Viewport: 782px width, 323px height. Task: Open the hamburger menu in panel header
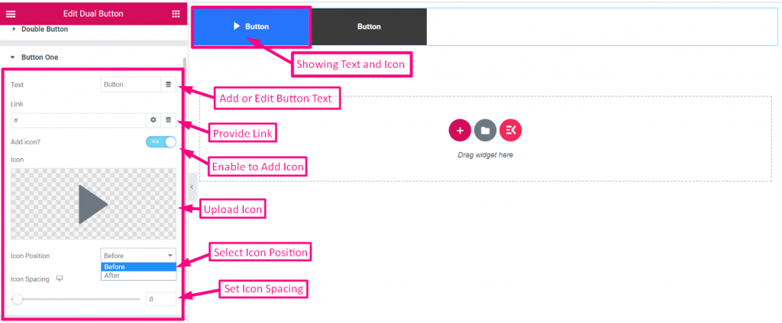pyautogui.click(x=11, y=14)
